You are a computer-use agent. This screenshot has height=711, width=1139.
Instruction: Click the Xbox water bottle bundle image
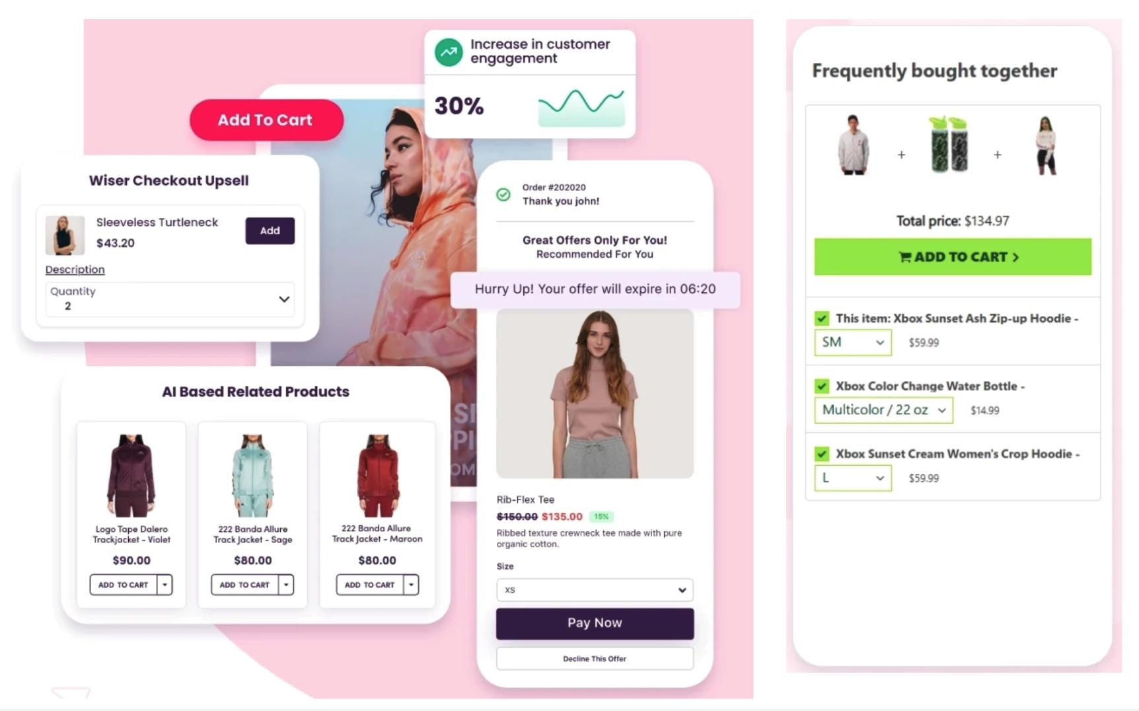(949, 144)
